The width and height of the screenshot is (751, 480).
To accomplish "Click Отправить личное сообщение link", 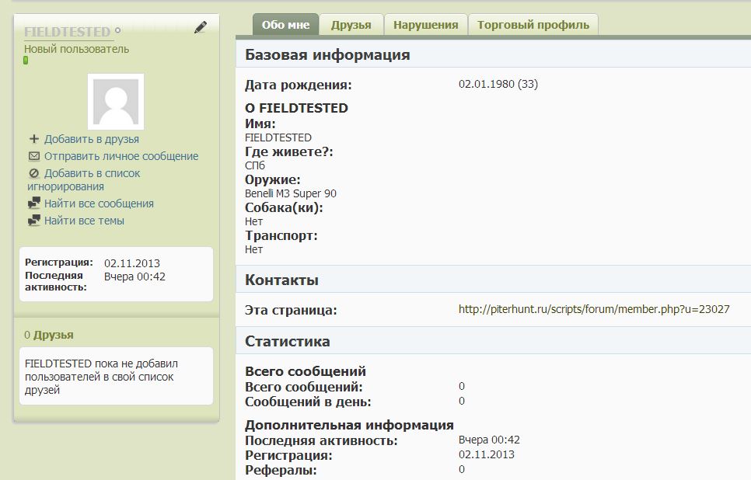I will coord(121,156).
